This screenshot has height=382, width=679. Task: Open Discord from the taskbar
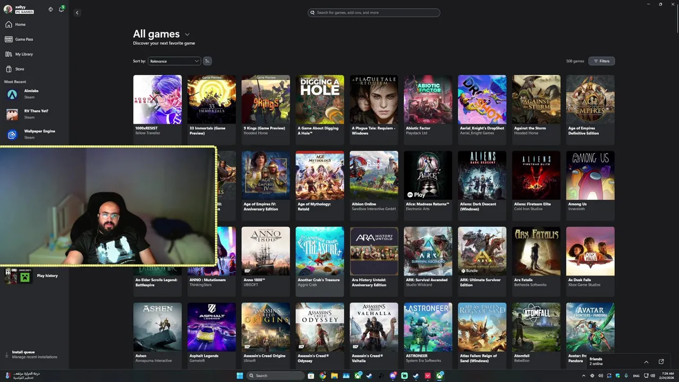coord(393,376)
